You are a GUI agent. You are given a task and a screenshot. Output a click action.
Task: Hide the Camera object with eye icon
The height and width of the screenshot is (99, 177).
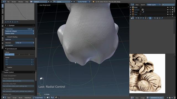[168, 10]
